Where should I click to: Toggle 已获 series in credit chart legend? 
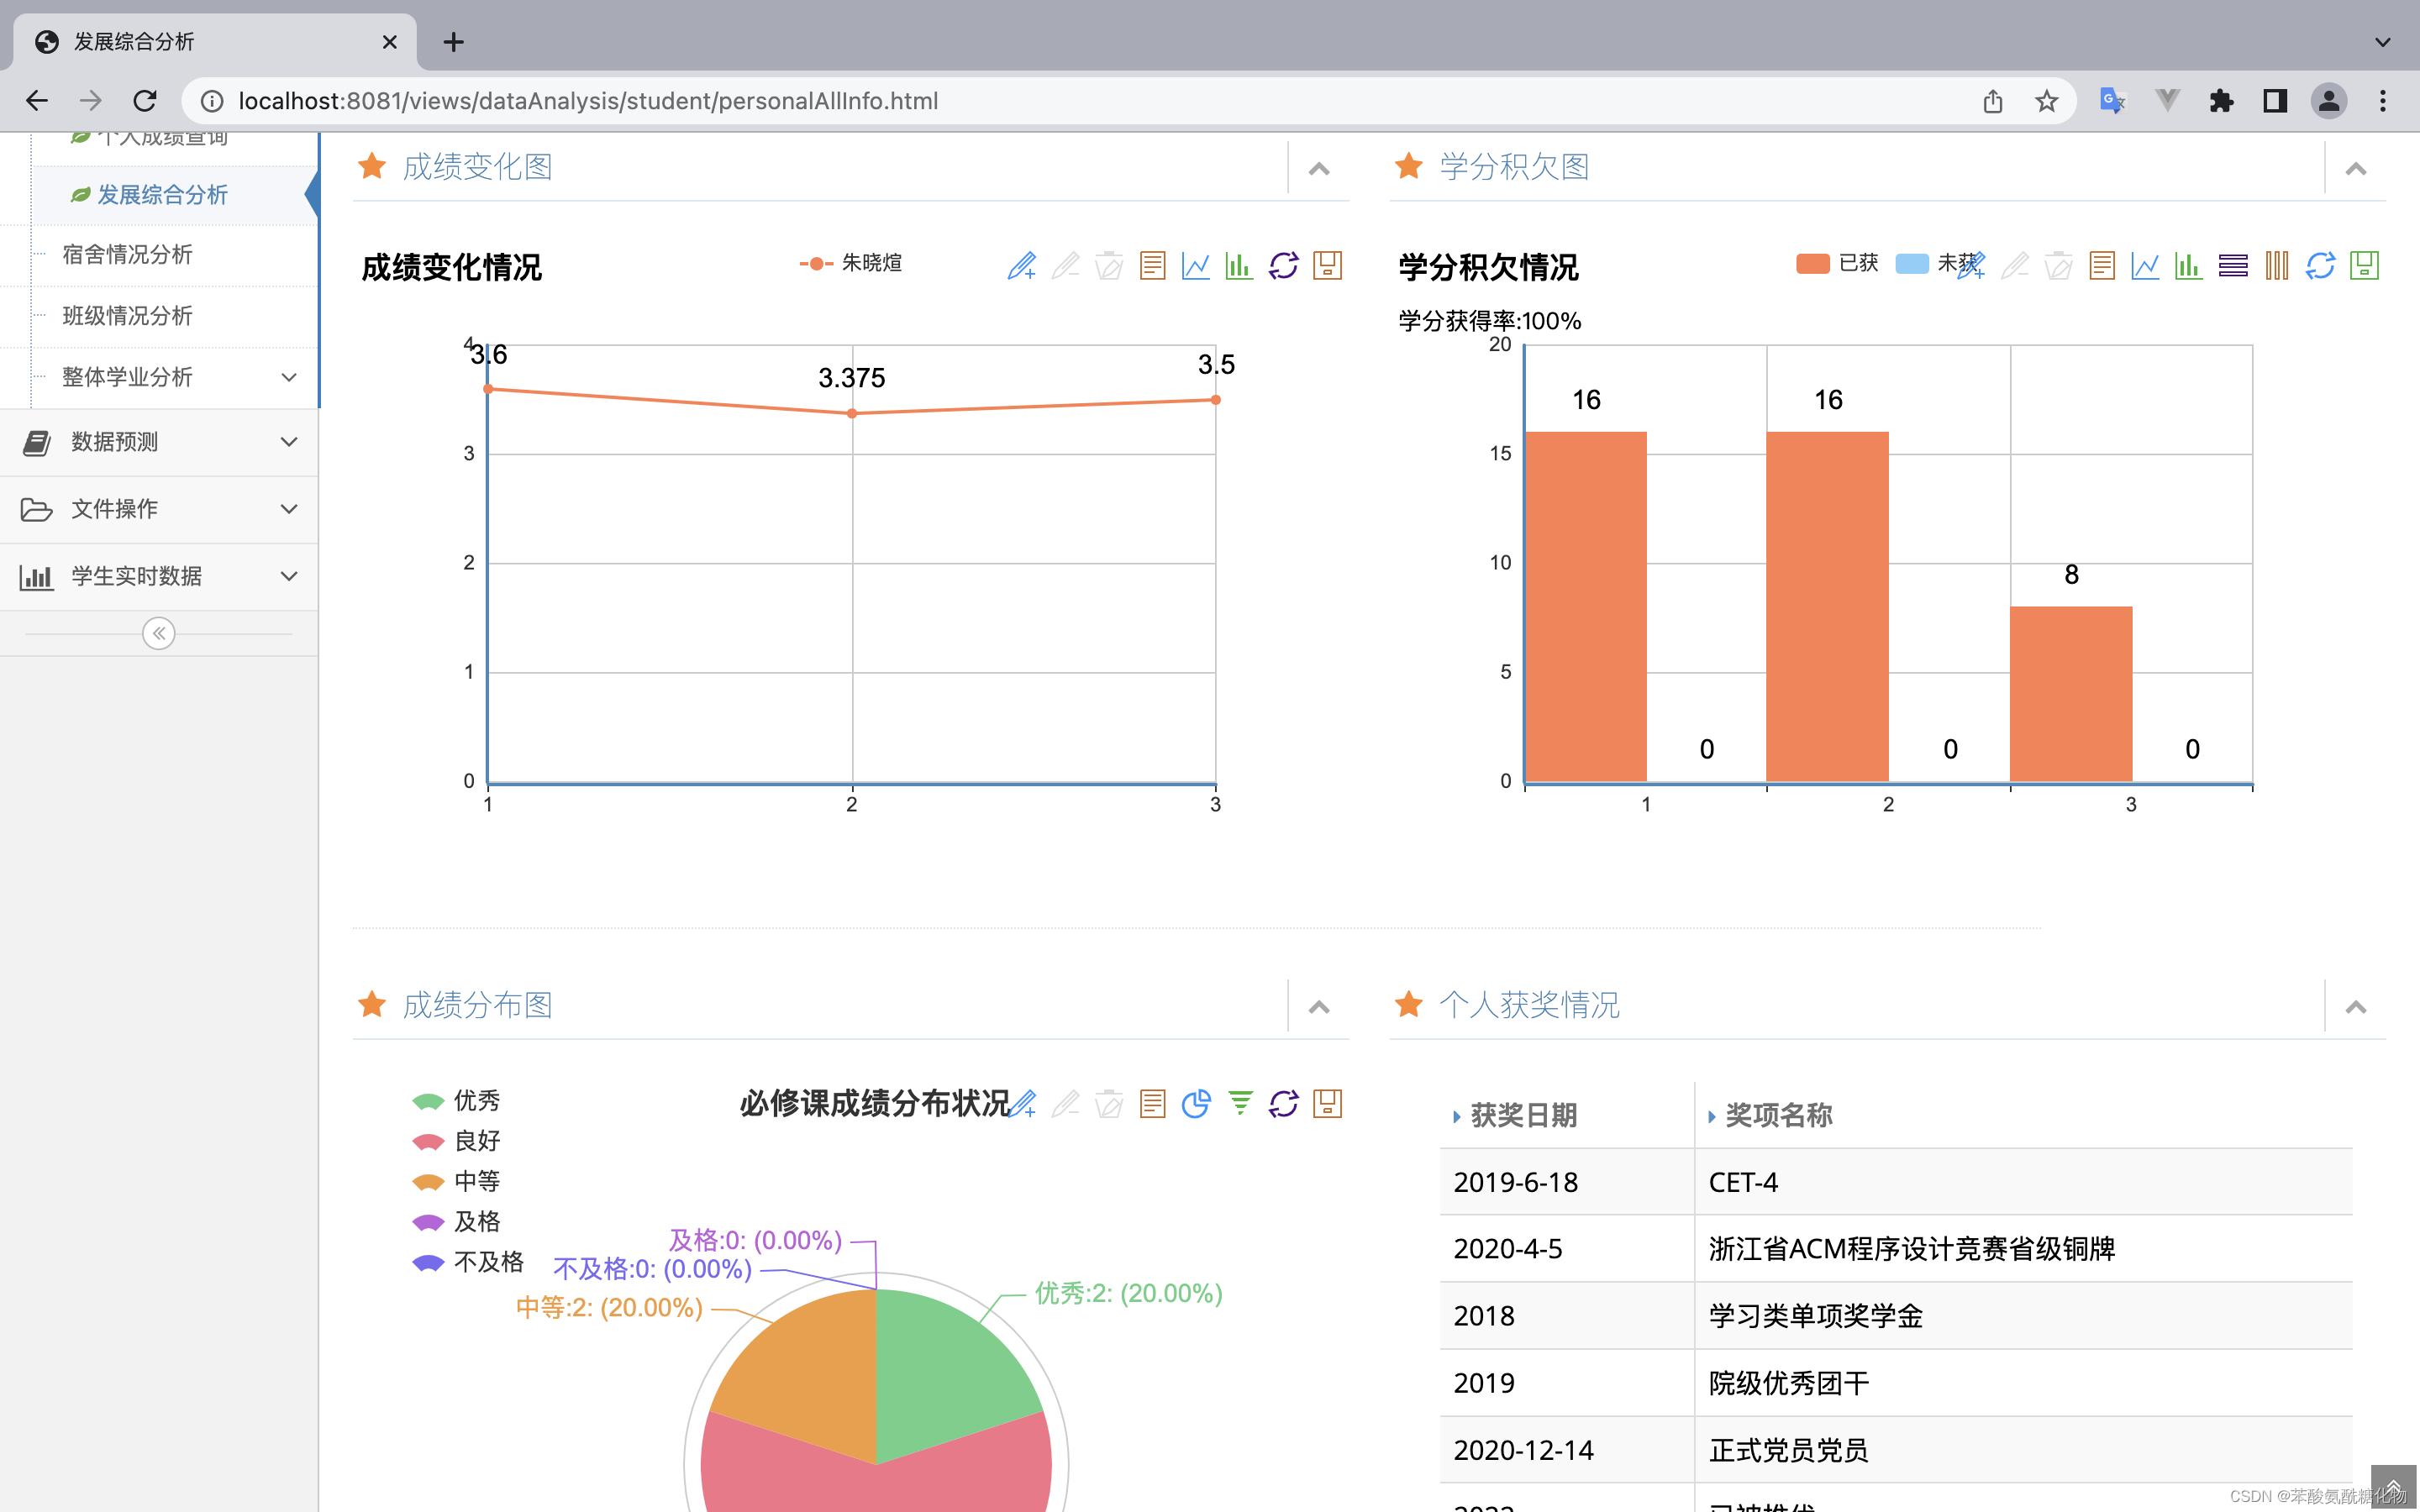(1836, 263)
